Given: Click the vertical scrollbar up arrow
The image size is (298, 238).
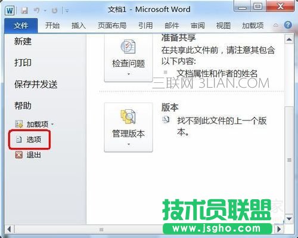Looking at the screenshot, I should coord(289,39).
